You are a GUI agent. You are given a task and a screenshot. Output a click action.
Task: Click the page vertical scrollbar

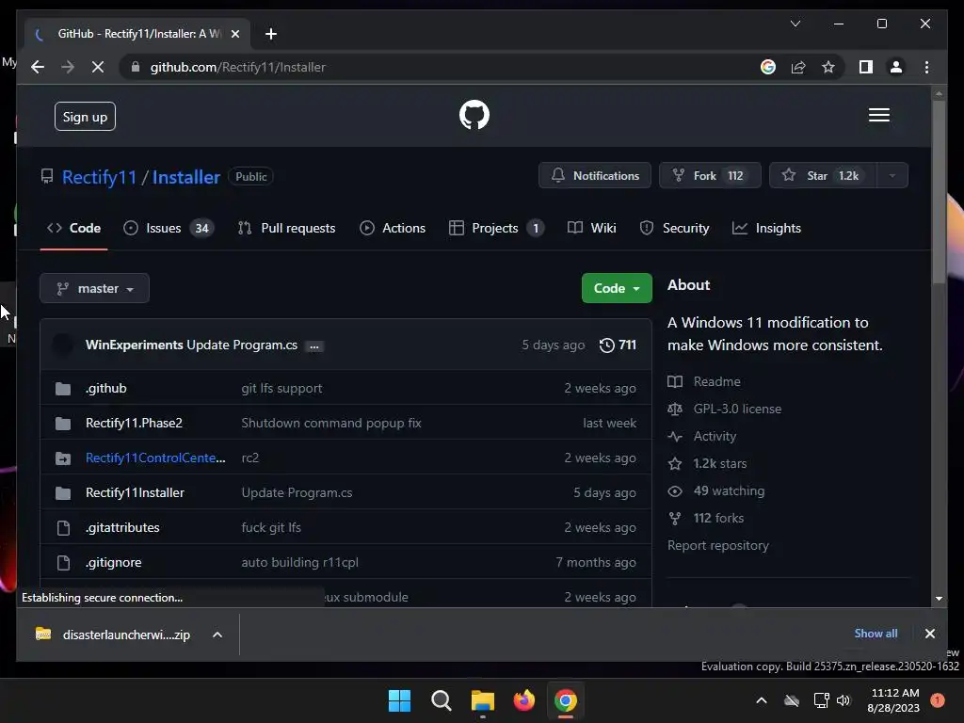tap(939, 191)
